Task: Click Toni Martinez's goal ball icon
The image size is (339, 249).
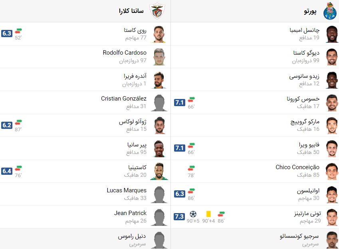Action: (x=193, y=214)
